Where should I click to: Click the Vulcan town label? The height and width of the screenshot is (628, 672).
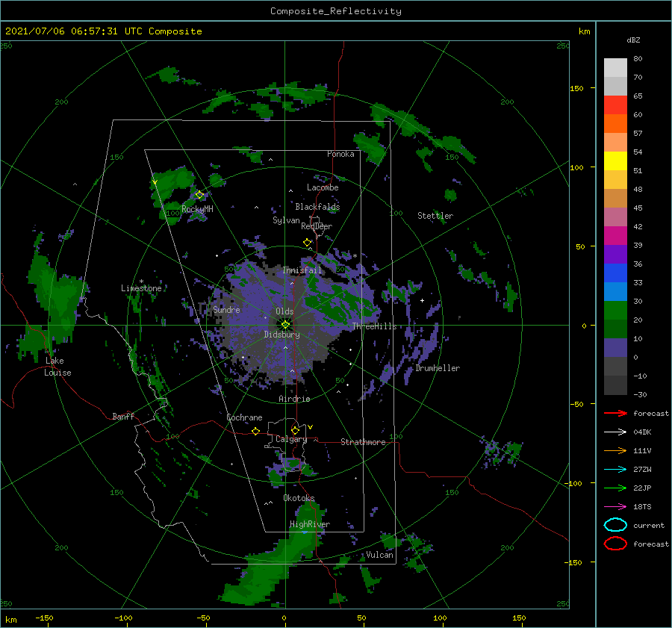pyautogui.click(x=379, y=555)
